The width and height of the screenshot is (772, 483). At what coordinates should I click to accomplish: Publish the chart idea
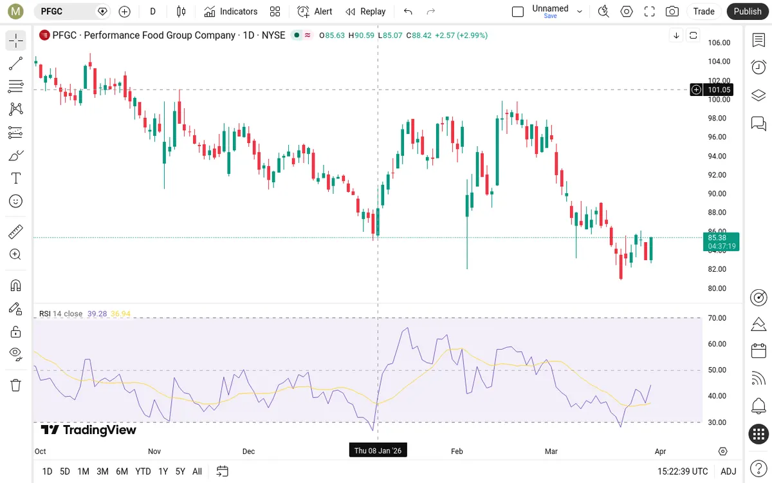(x=748, y=11)
